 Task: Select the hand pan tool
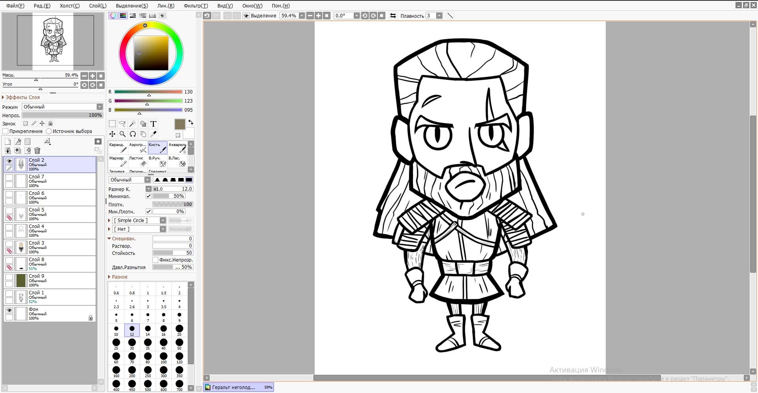143,134
